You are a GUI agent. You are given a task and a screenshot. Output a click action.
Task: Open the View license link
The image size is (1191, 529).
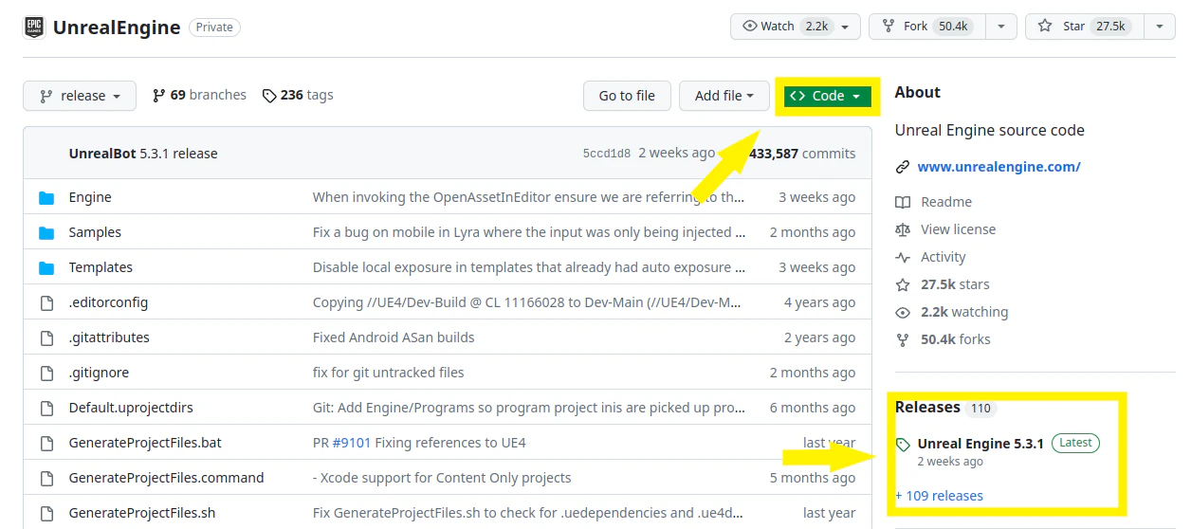958,229
